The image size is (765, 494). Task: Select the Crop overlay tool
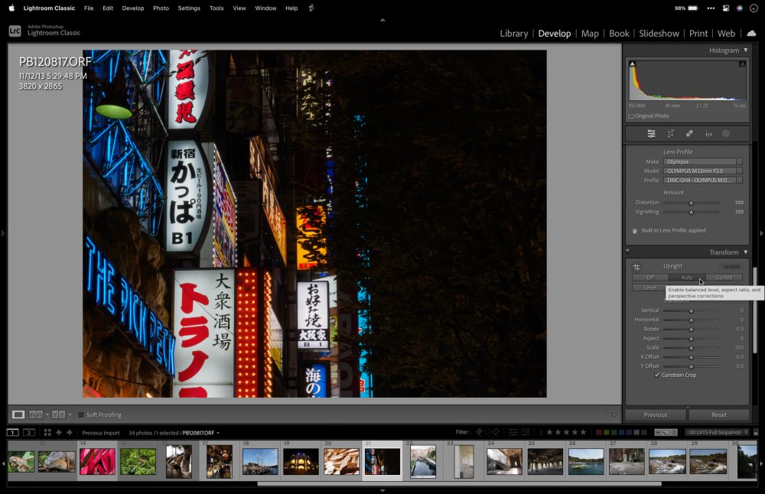[670, 134]
